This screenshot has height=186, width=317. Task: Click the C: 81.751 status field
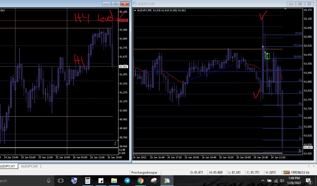253,173
